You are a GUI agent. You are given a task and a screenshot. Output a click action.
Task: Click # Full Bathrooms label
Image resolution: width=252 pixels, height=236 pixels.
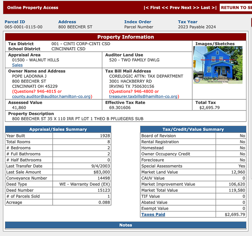click(x=23, y=154)
